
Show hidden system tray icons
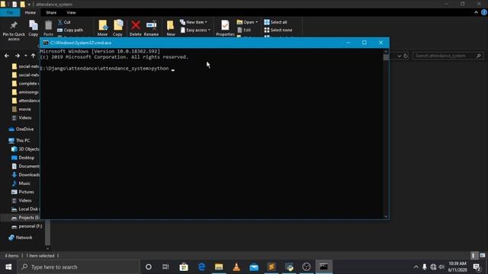click(416, 267)
